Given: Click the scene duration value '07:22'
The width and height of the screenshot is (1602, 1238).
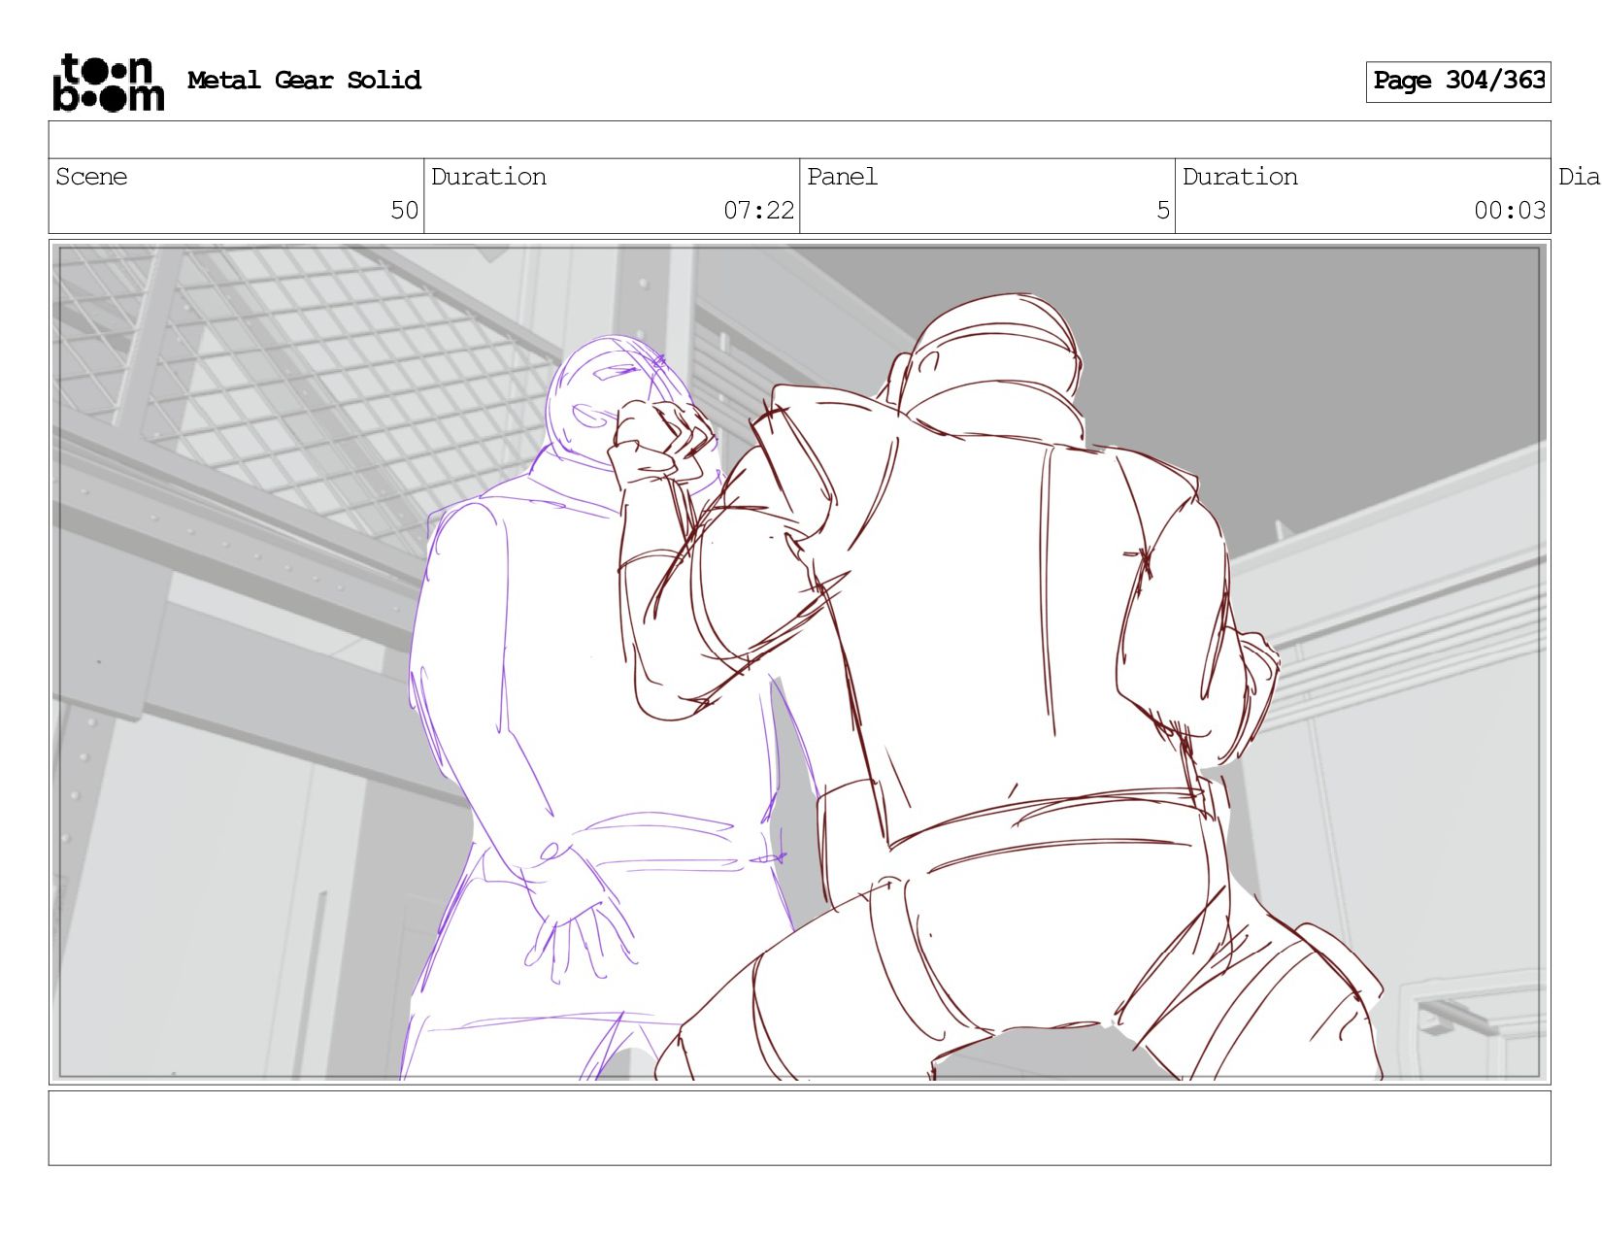Looking at the screenshot, I should [x=758, y=211].
